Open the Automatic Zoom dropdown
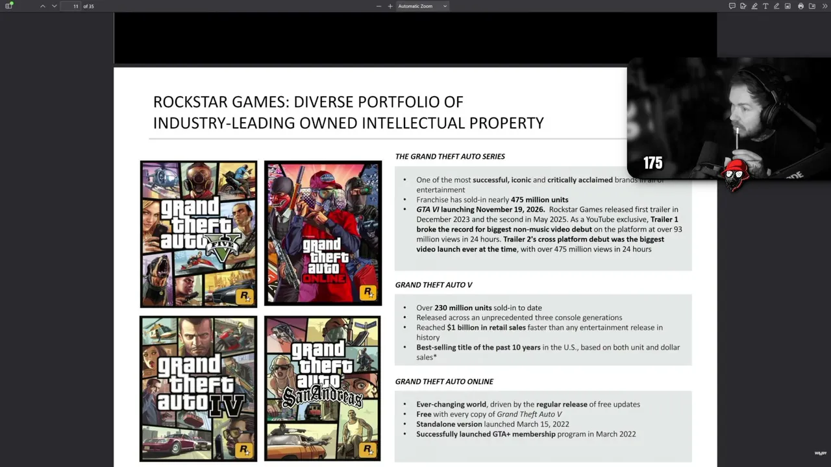Viewport: 831px width, 467px height. [x=423, y=6]
